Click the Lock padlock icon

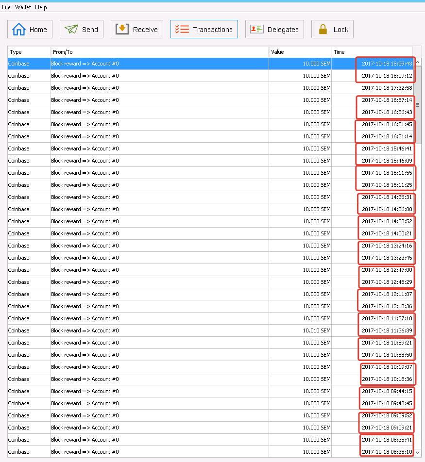323,29
